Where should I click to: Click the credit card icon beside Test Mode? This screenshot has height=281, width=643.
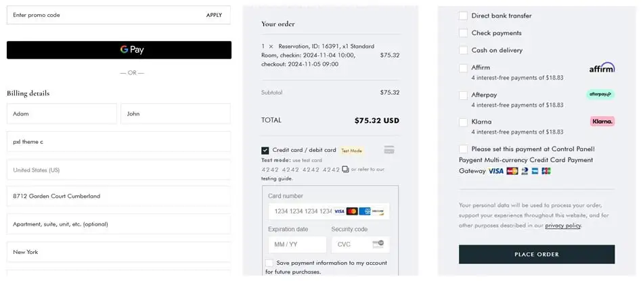tap(389, 150)
